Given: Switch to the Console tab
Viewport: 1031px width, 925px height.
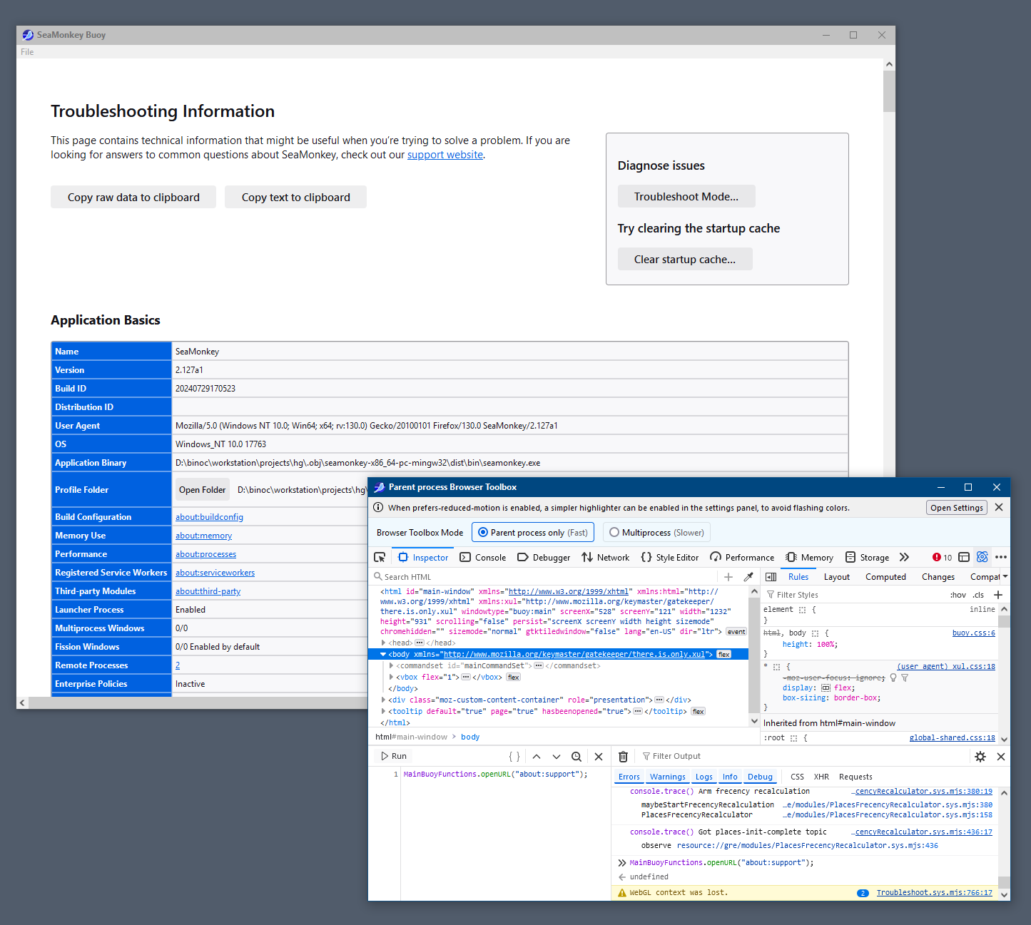Looking at the screenshot, I should click(x=483, y=558).
